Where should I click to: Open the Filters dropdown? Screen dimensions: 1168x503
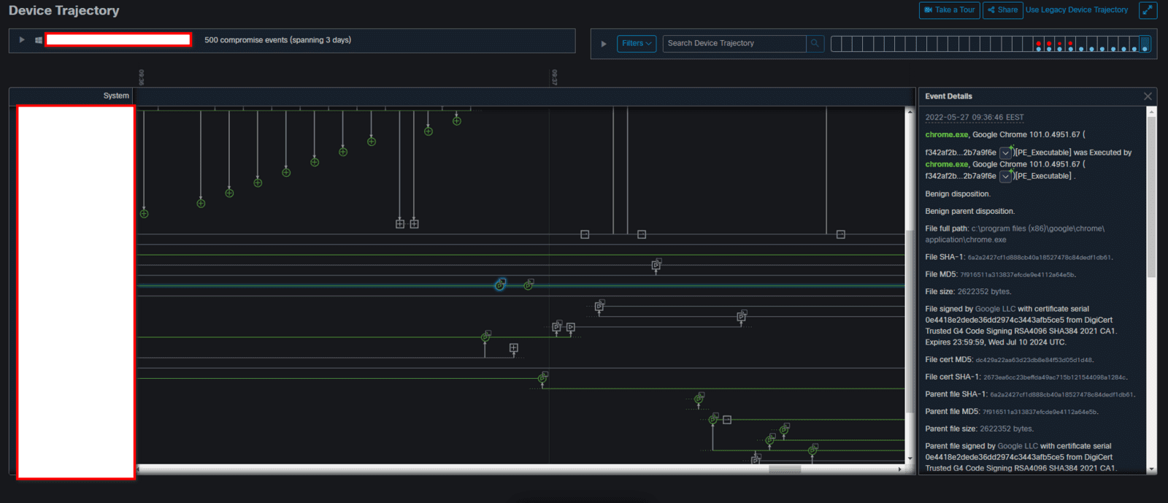637,44
